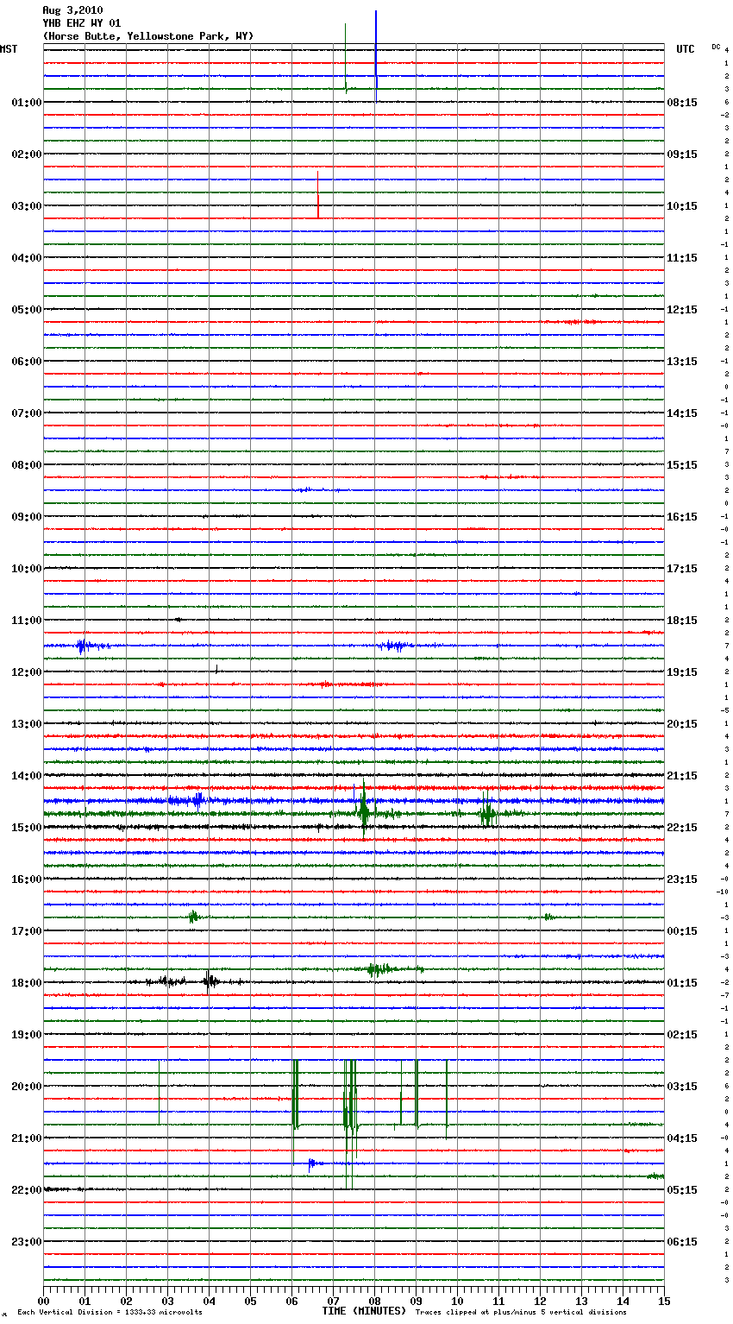Click the x-axis minute tick label '00'
733x1324 pixels.
click(x=43, y=1301)
